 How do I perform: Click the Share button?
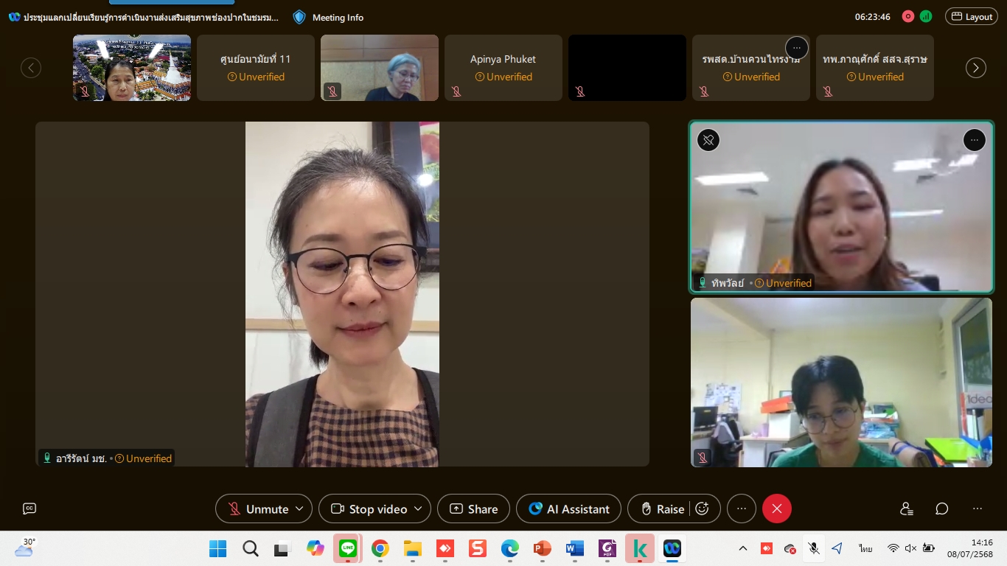[473, 509]
